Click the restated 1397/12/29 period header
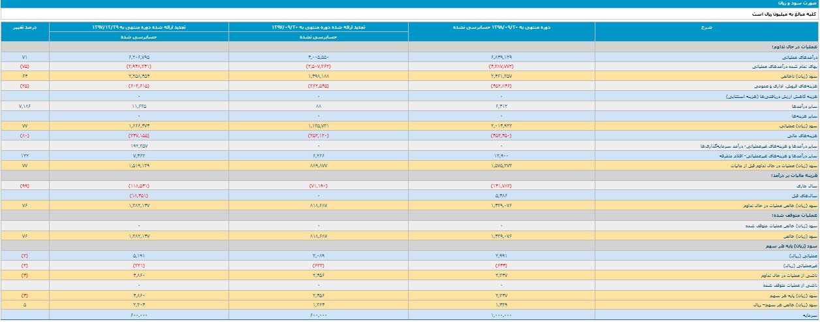This screenshot has height=322, width=820. click(x=139, y=27)
